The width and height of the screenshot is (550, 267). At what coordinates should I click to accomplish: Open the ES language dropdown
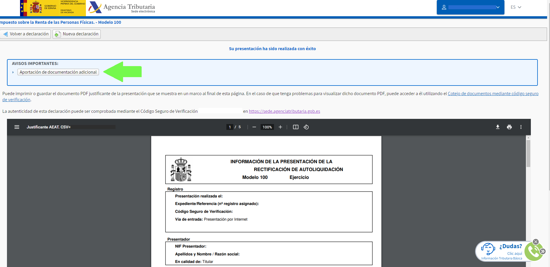[515, 7]
